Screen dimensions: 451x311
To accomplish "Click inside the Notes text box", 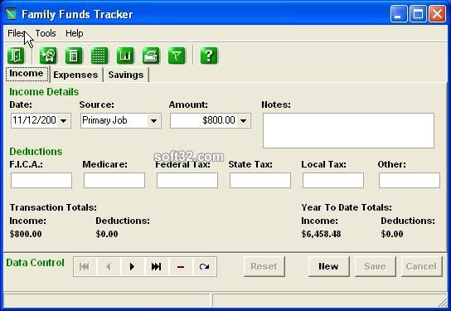I will pyautogui.click(x=348, y=130).
